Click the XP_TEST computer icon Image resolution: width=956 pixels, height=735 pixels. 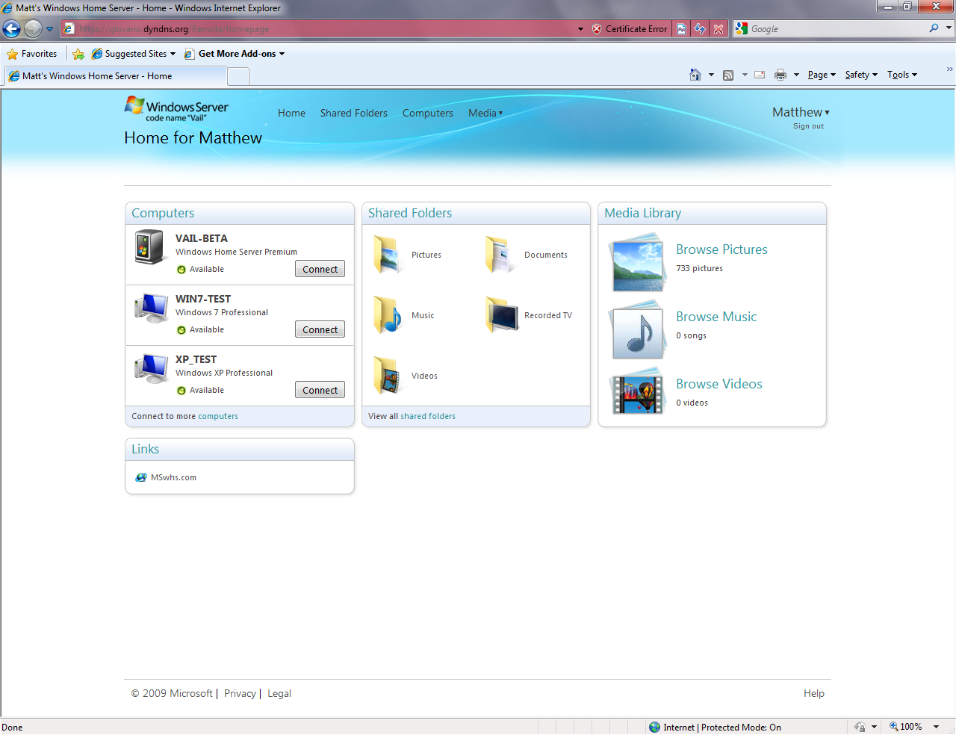coord(152,368)
